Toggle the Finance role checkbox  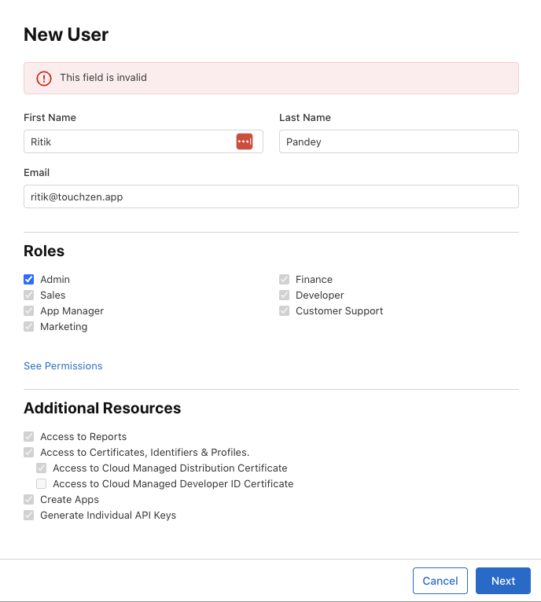[x=285, y=280]
